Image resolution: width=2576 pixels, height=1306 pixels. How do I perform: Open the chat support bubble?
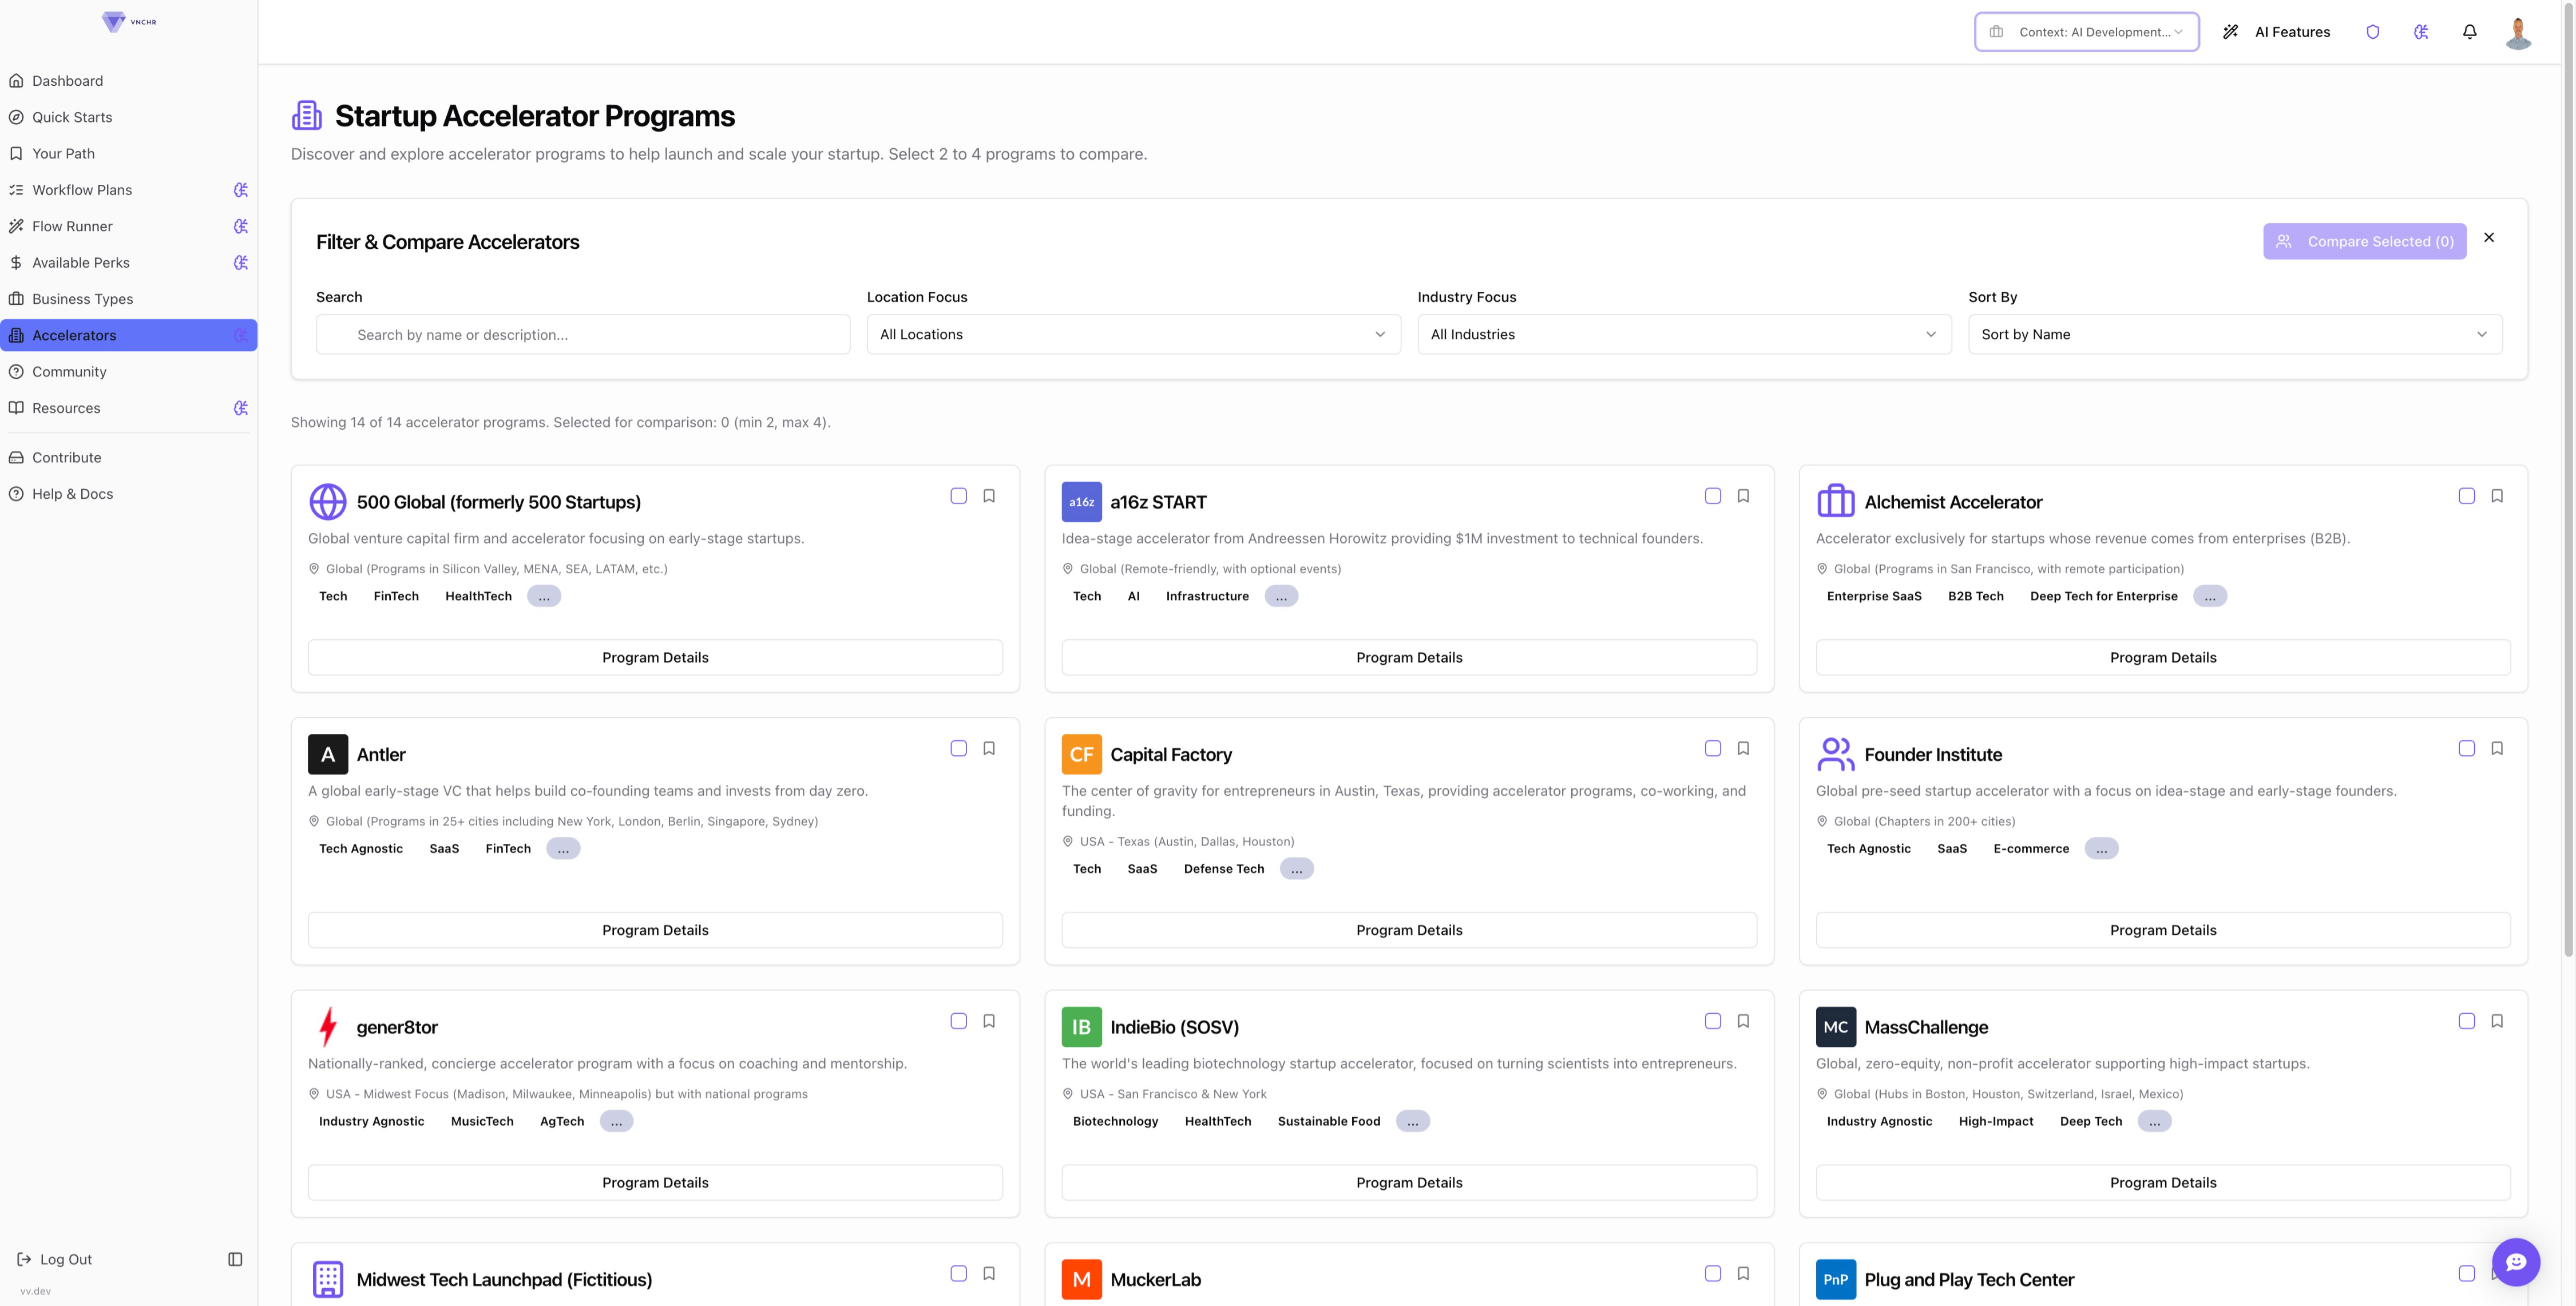click(2516, 1261)
